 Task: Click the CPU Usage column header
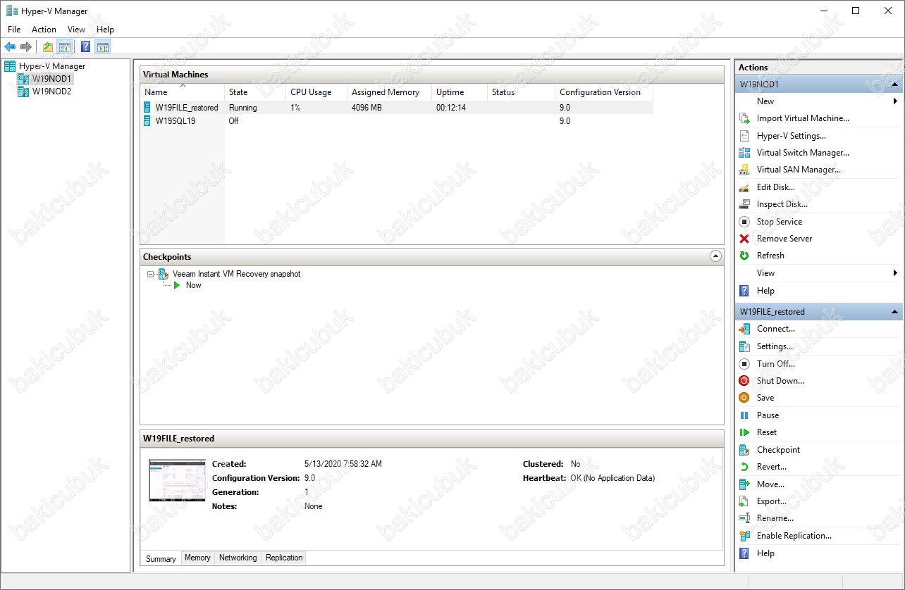pos(316,92)
